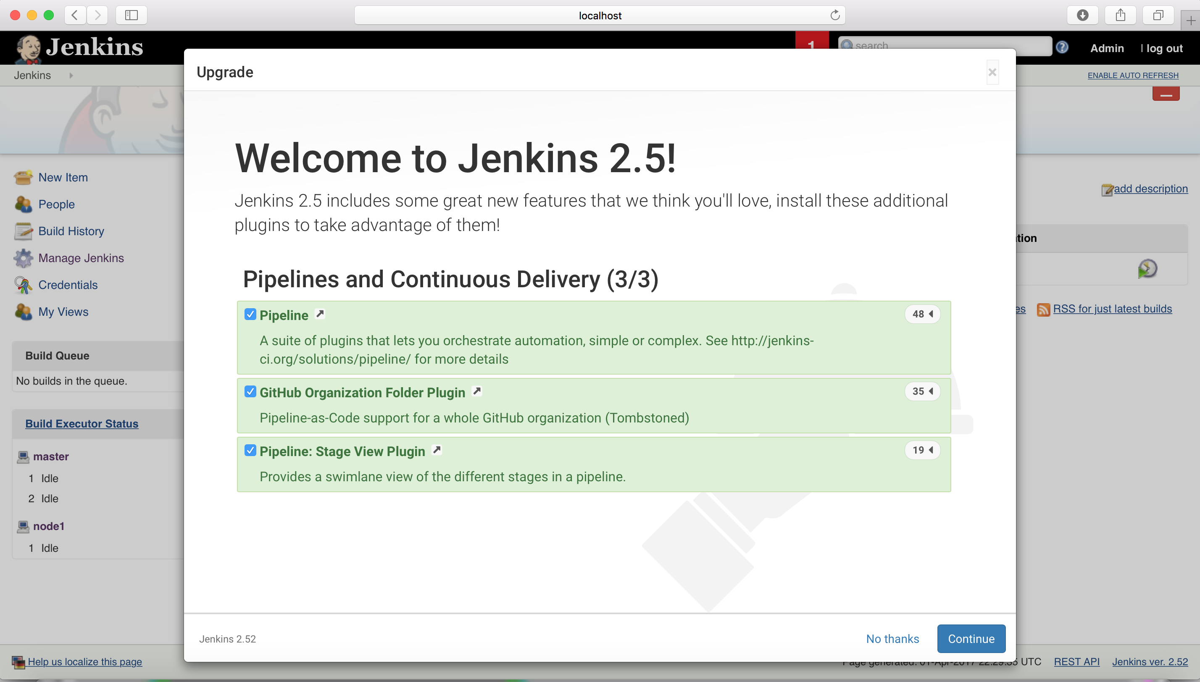Screen dimensions: 1200x682
Task: Click No thanks in upgrade dialog
Action: [892, 638]
